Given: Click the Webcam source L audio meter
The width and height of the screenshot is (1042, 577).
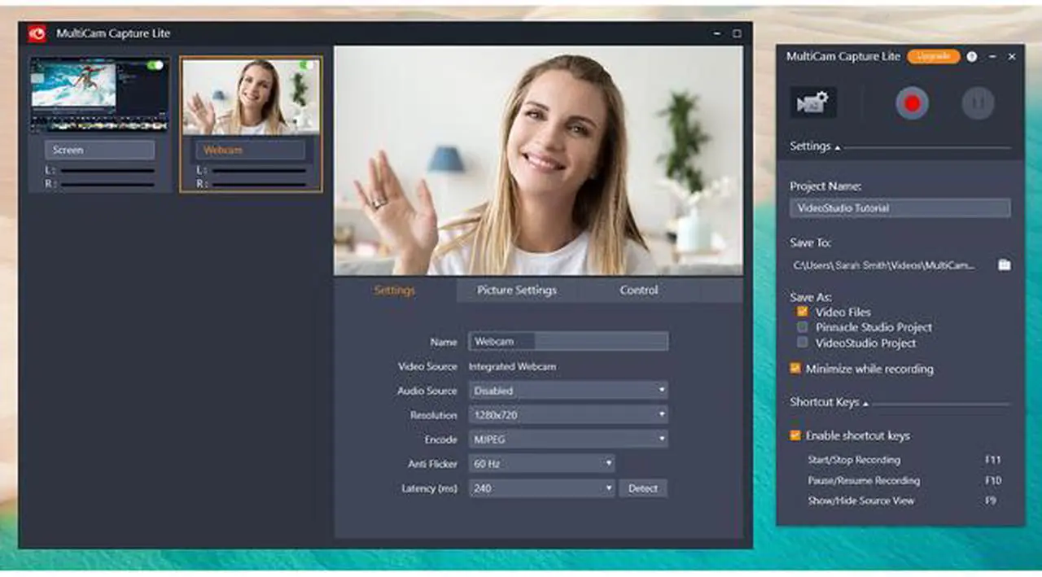Looking at the screenshot, I should tap(259, 171).
